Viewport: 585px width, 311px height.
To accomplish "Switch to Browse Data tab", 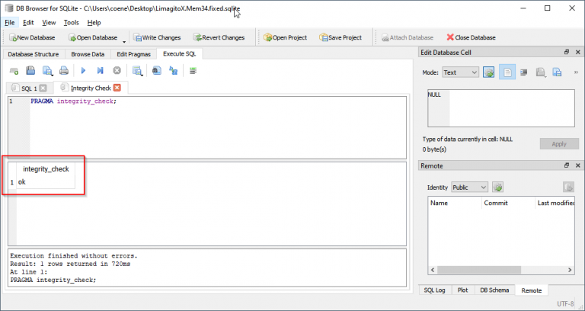I will point(88,55).
